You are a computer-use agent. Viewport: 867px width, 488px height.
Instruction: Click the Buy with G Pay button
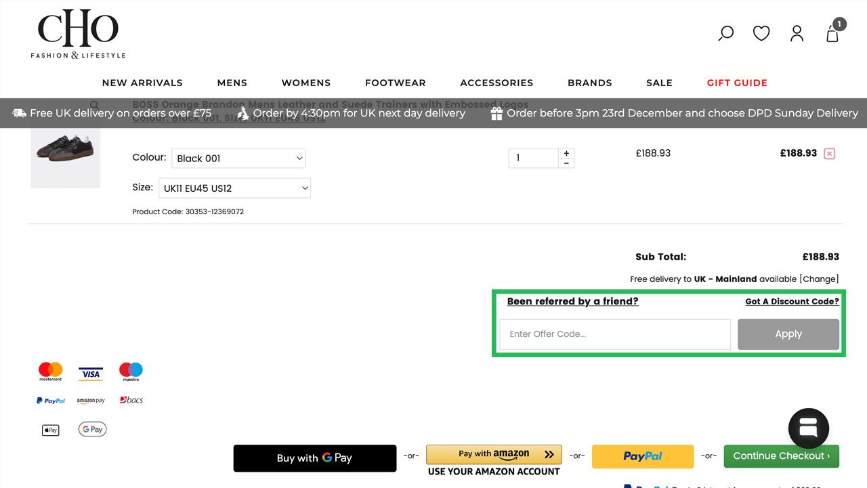point(315,458)
